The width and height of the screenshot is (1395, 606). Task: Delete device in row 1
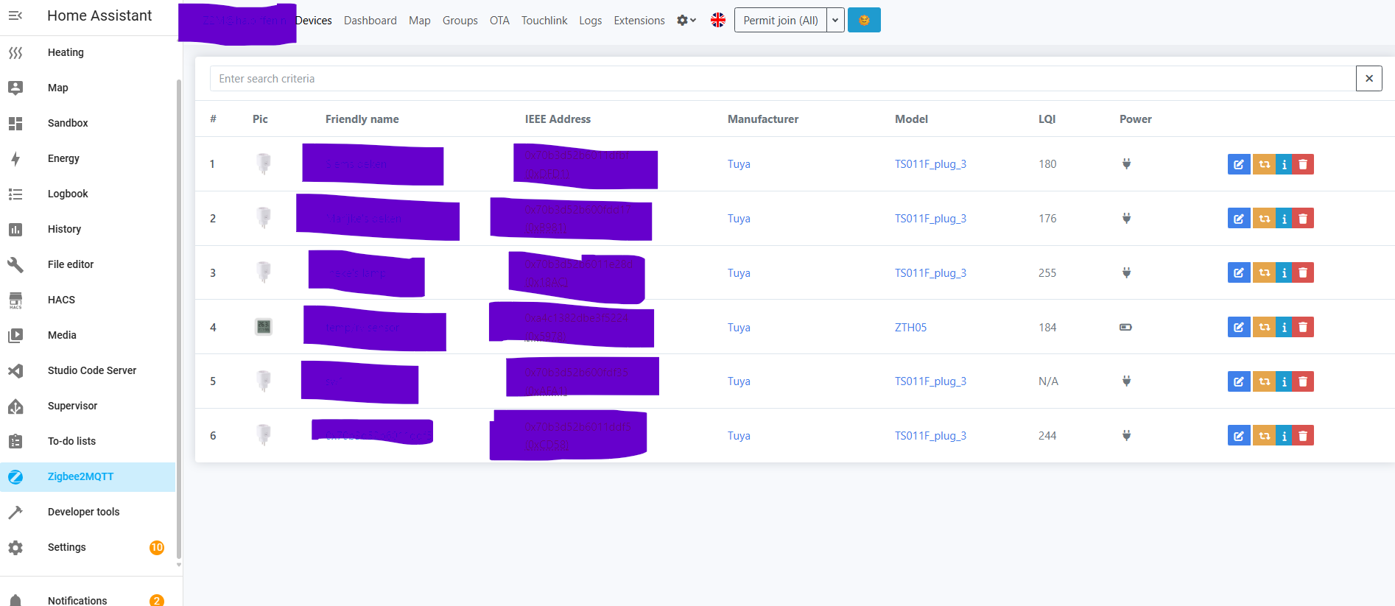click(x=1303, y=164)
